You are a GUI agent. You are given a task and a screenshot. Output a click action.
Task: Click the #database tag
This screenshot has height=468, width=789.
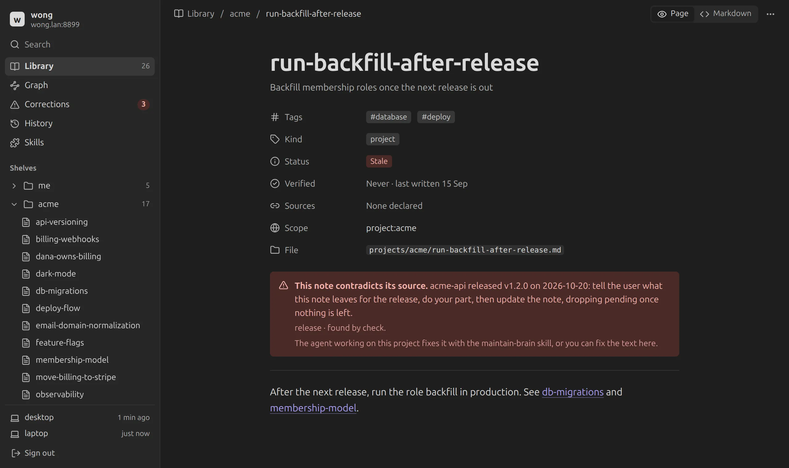click(x=389, y=117)
